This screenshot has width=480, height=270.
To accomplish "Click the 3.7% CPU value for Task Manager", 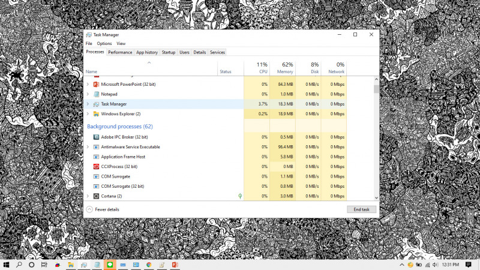I will (263, 104).
